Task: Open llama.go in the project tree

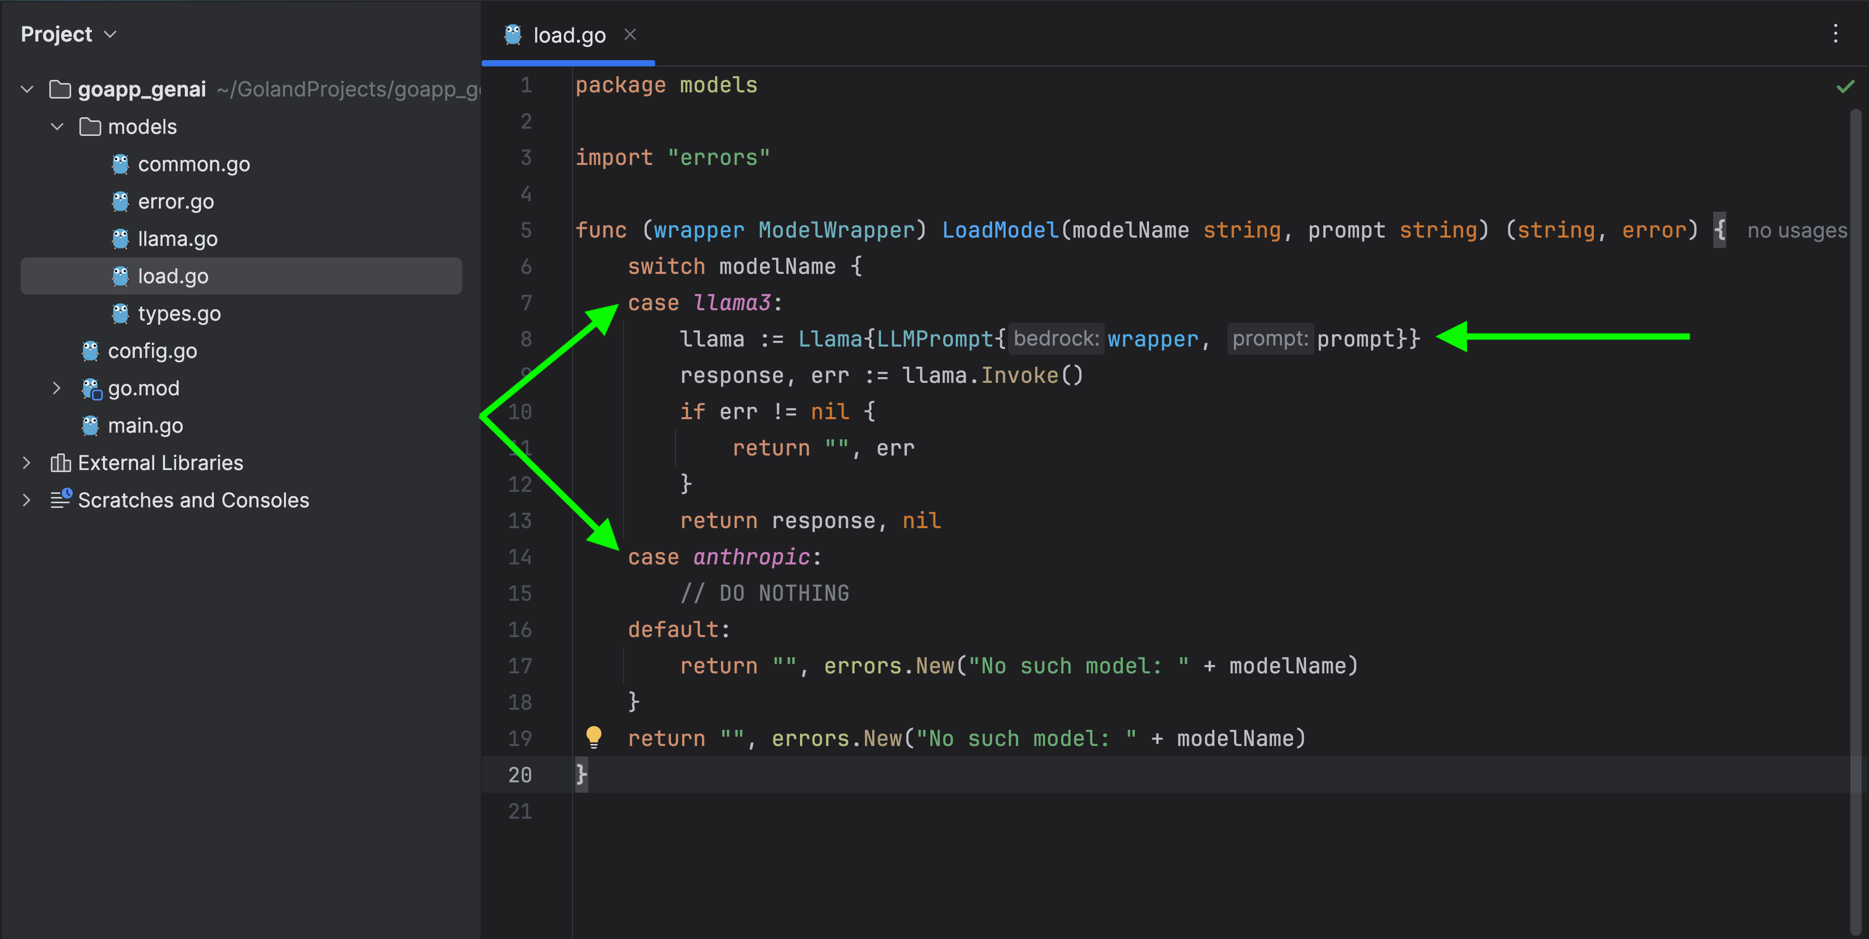Action: [x=177, y=239]
